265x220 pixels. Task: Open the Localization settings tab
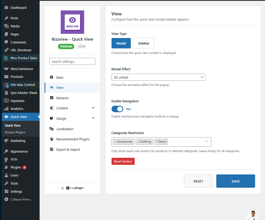point(72,129)
